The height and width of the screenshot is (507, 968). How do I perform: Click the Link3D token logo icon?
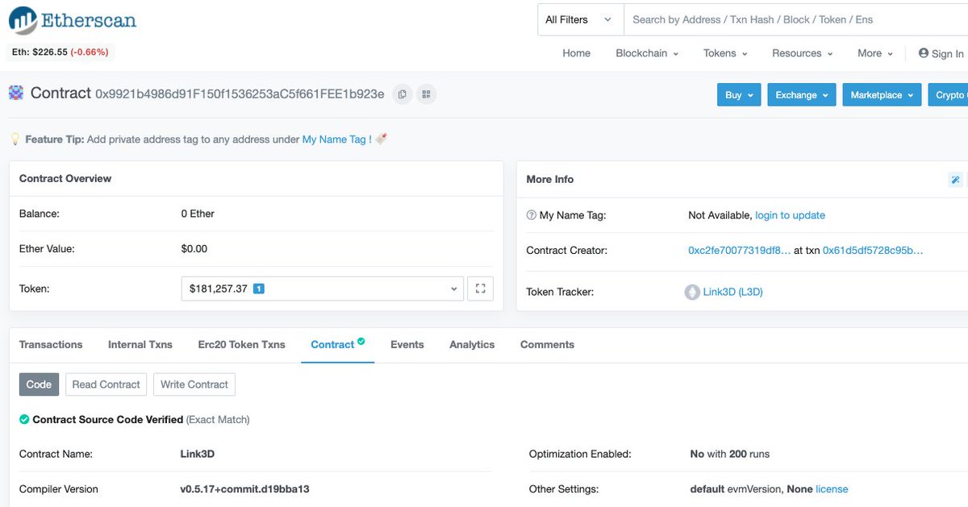(x=692, y=292)
